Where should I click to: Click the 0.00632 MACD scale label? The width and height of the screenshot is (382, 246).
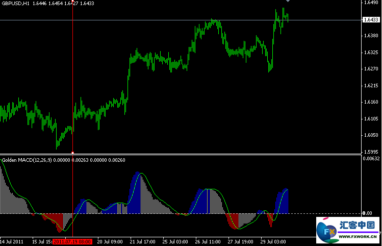point(371,159)
